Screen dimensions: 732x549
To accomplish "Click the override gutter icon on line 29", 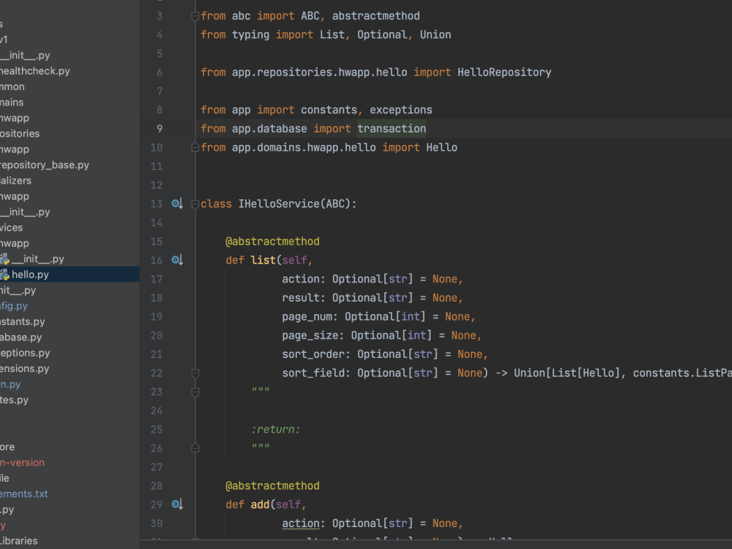I will point(177,504).
